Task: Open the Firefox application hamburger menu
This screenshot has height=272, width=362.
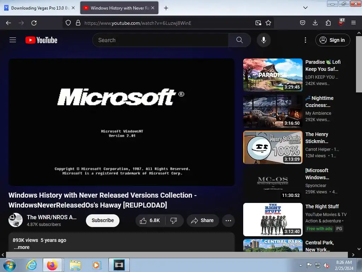Action: 354,23
